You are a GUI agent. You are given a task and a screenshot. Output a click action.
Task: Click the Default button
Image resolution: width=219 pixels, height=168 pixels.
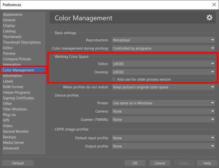tap(18, 163)
